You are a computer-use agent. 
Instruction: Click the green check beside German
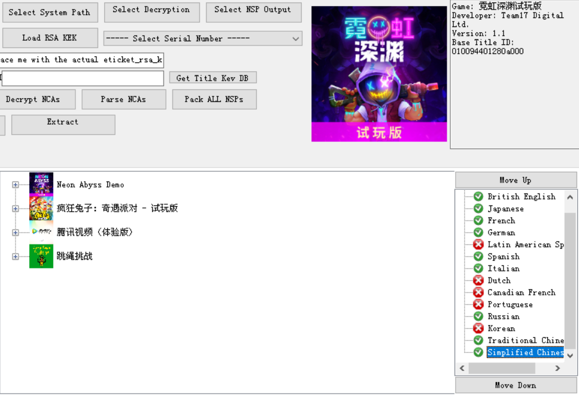point(478,232)
